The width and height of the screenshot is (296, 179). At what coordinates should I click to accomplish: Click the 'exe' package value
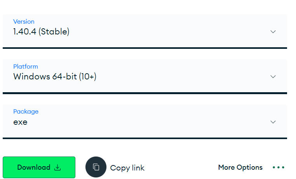pos(20,122)
